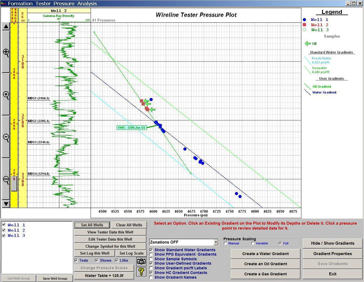Open the Analysis menu
Image resolution: width=364 pixels, height=282 pixels.
pos(87,4)
